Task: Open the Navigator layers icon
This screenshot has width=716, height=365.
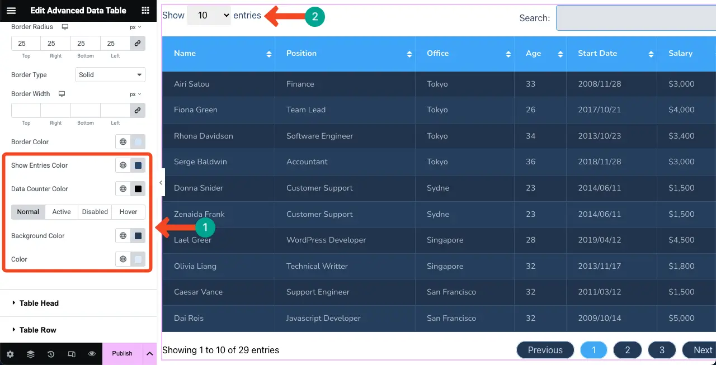Action: [x=31, y=354]
